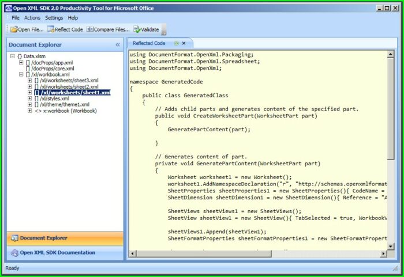Select /xl/workbook.xml tree item
The image size is (404, 277).
point(48,75)
